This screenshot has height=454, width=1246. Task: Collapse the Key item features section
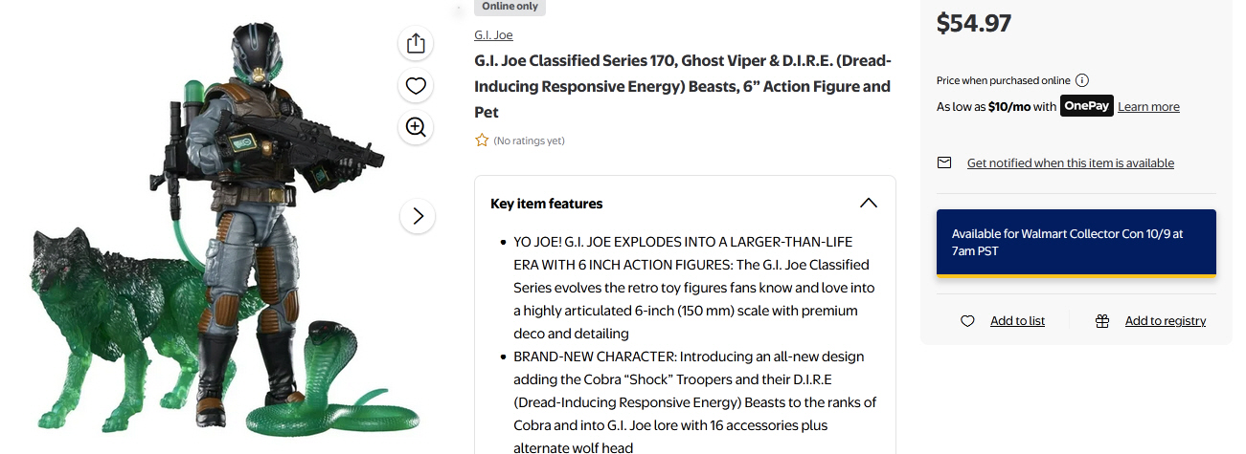pos(868,204)
